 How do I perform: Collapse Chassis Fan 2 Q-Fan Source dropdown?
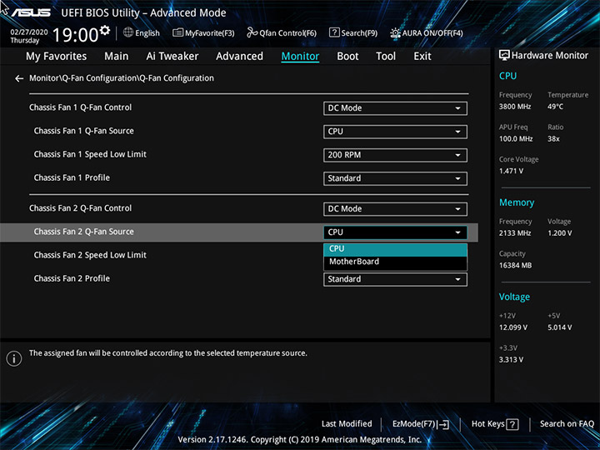(x=395, y=232)
